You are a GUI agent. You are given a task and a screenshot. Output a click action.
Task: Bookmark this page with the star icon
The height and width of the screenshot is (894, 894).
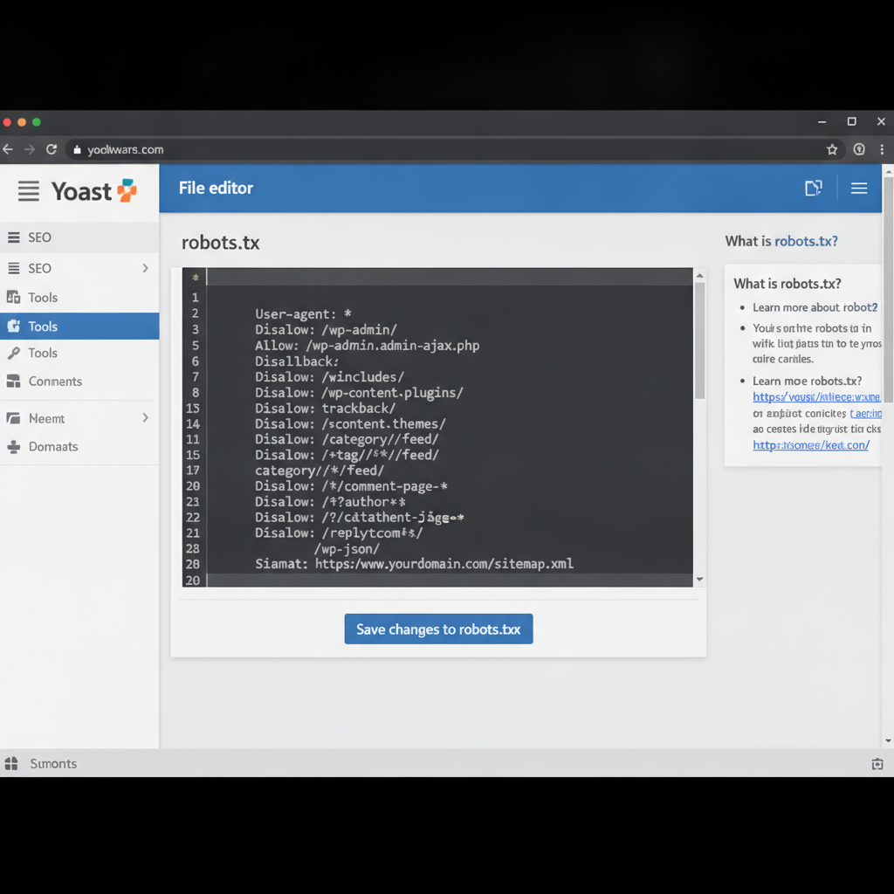(x=832, y=149)
